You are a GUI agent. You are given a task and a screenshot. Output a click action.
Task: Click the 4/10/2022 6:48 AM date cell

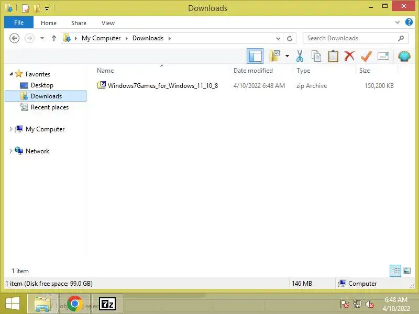click(259, 86)
